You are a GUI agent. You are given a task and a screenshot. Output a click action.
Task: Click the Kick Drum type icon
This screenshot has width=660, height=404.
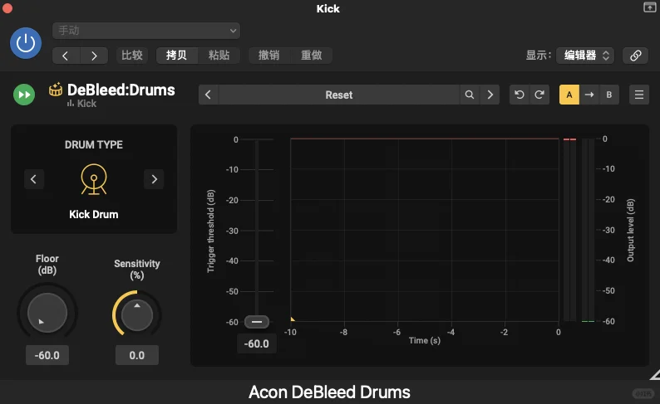[x=94, y=180]
